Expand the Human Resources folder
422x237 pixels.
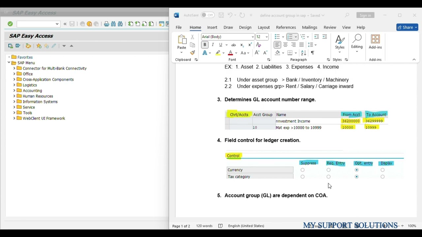[14, 96]
